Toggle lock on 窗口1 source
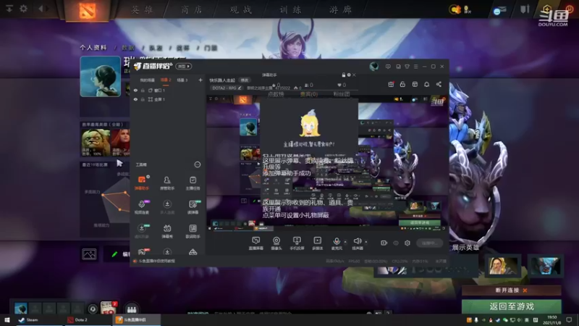Image resolution: width=579 pixels, height=326 pixels. (143, 90)
